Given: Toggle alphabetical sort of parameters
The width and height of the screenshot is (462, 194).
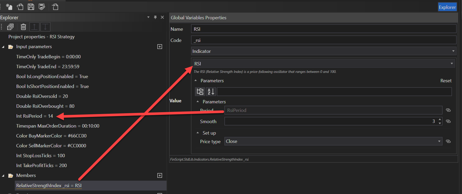Looking at the screenshot, I should pos(211,92).
